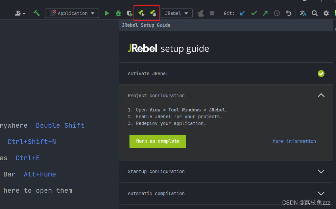The width and height of the screenshot is (336, 209).
Task: Open the Translate icon in toolbar
Action: [x=303, y=13]
